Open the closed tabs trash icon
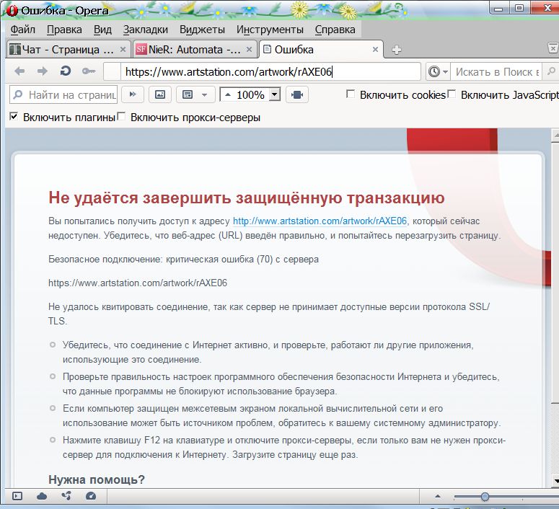Viewport: 559px width, 509px height. coord(553,48)
